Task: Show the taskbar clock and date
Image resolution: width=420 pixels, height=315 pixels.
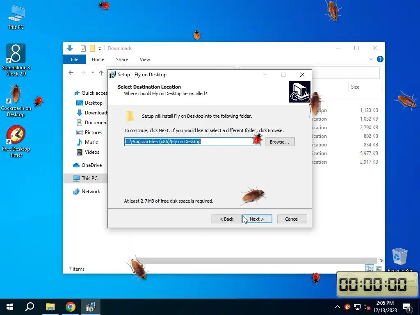Action: (x=385, y=307)
